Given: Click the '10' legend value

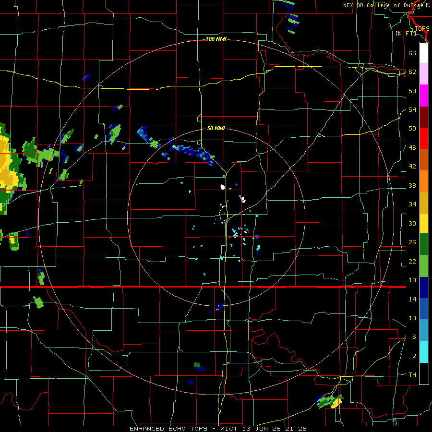Looking at the screenshot, I should pyautogui.click(x=412, y=318).
